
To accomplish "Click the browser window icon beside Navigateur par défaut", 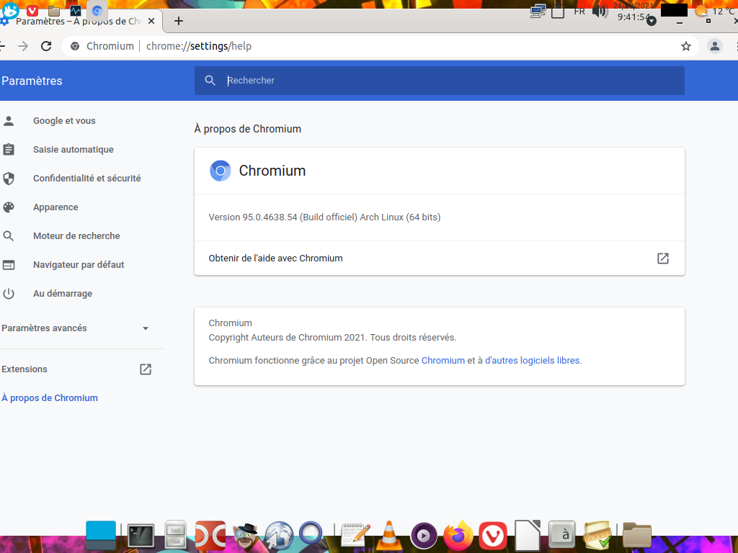I will pos(9,265).
